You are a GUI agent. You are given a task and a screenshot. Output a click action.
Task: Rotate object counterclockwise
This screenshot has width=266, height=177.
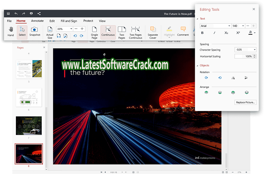coord(220,78)
